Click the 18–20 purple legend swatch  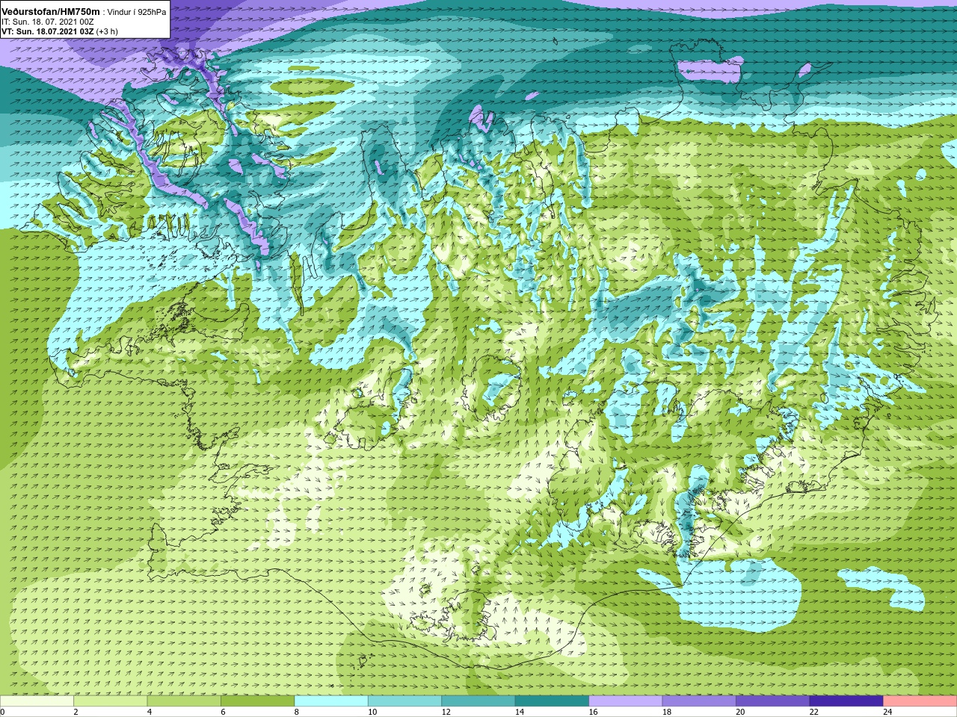click(x=699, y=701)
